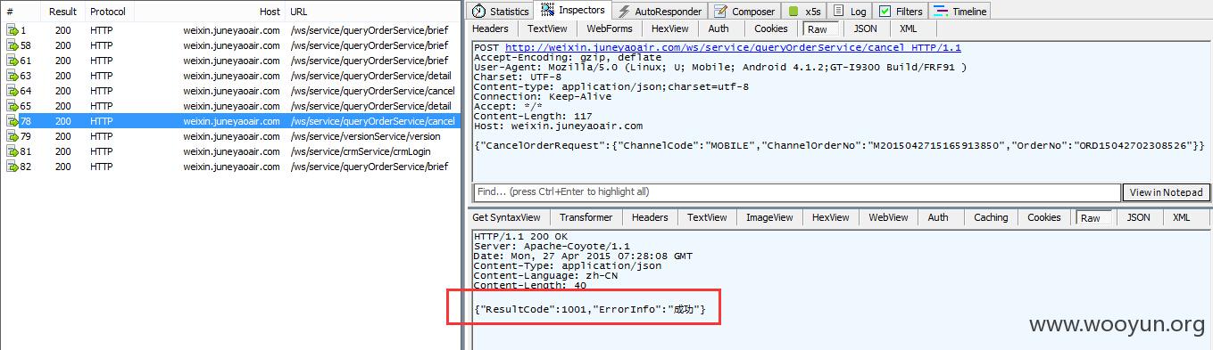Show response Headers tab

[649, 217]
